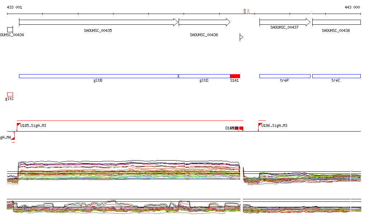Click the long red transcription unit line above U185
This screenshot has width=368, height=219.
[130, 120]
